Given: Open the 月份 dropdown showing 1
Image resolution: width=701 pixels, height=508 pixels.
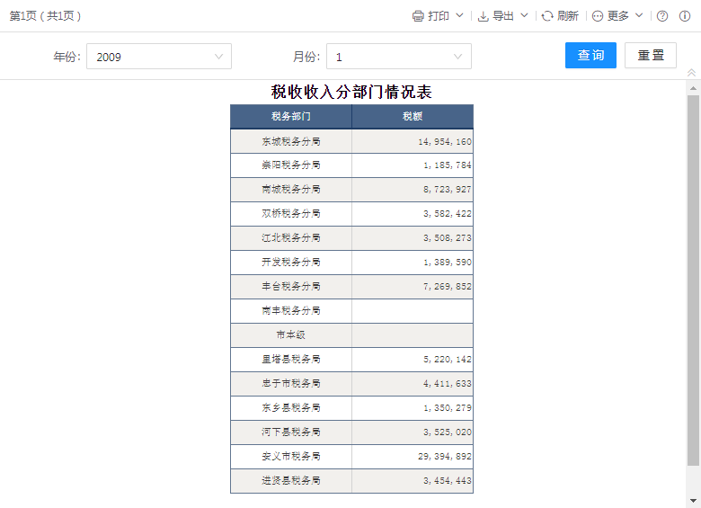Looking at the screenshot, I should coord(399,57).
